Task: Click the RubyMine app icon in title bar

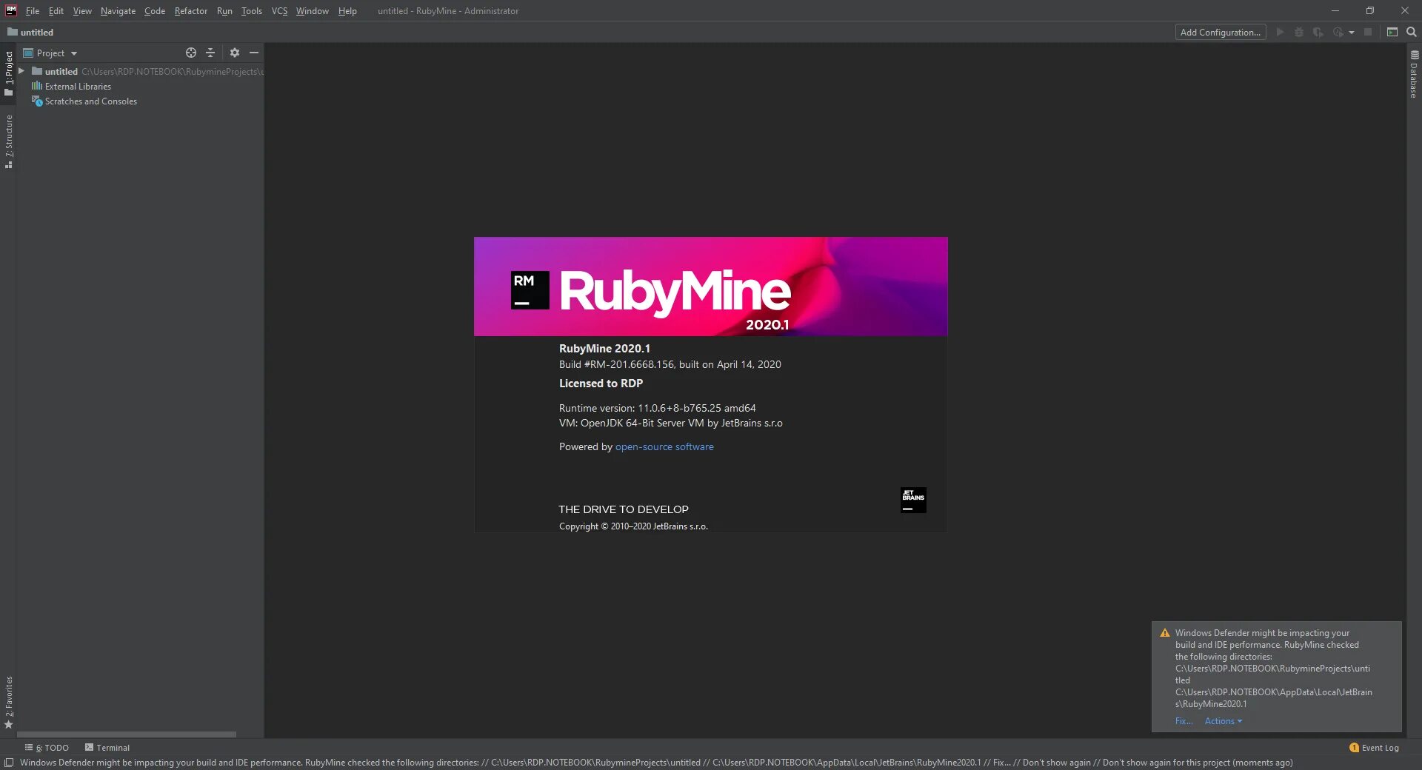Action: coord(10,10)
